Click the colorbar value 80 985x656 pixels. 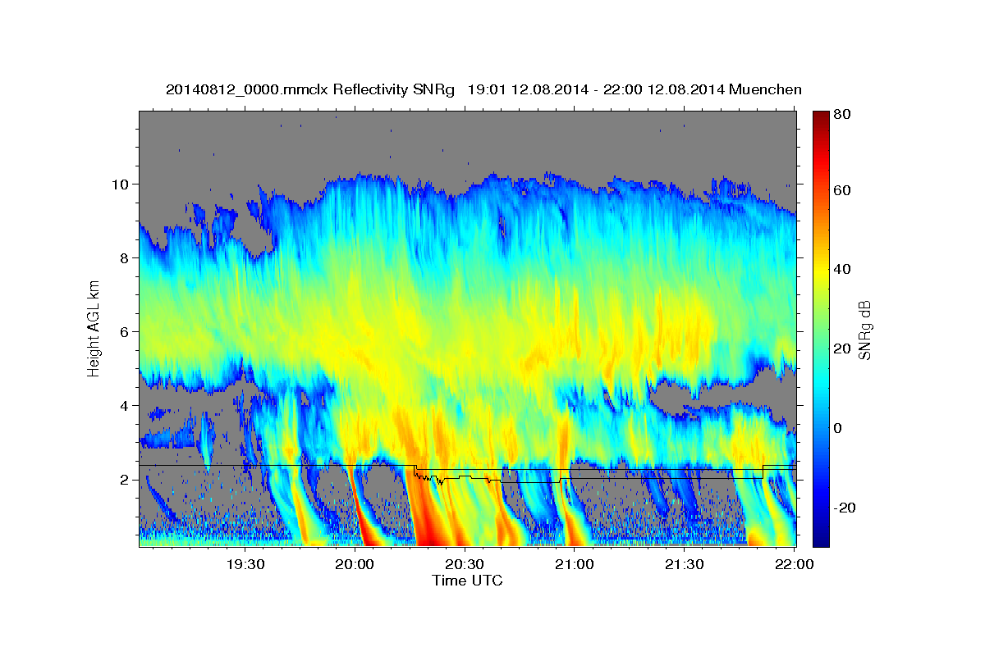point(843,114)
